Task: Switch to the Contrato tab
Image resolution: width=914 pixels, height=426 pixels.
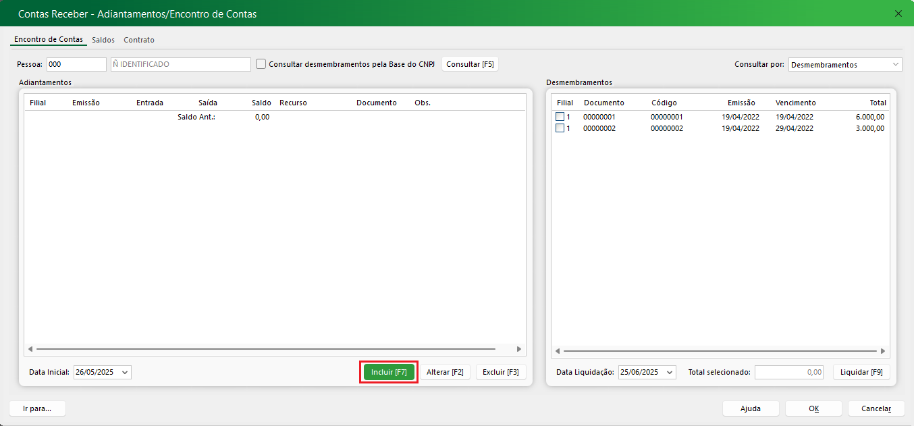Action: 139,40
